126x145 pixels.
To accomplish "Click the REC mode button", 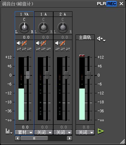I will click(x=112, y=4).
